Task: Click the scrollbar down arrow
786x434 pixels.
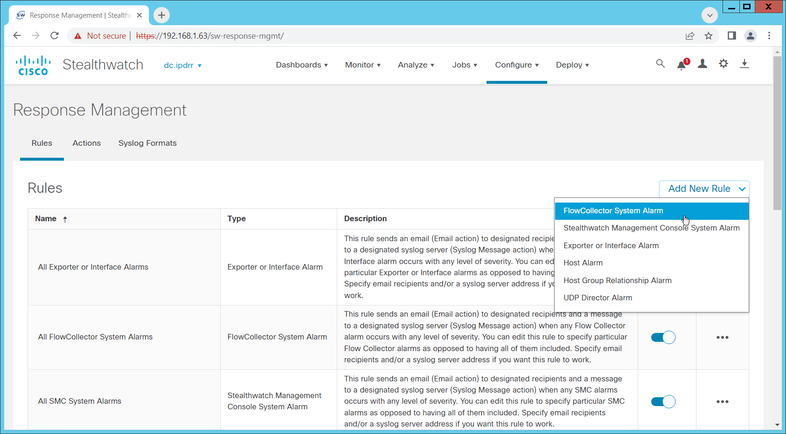Action: coord(777,425)
